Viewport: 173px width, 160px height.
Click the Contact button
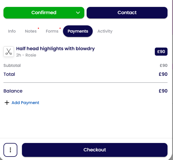tap(127, 13)
